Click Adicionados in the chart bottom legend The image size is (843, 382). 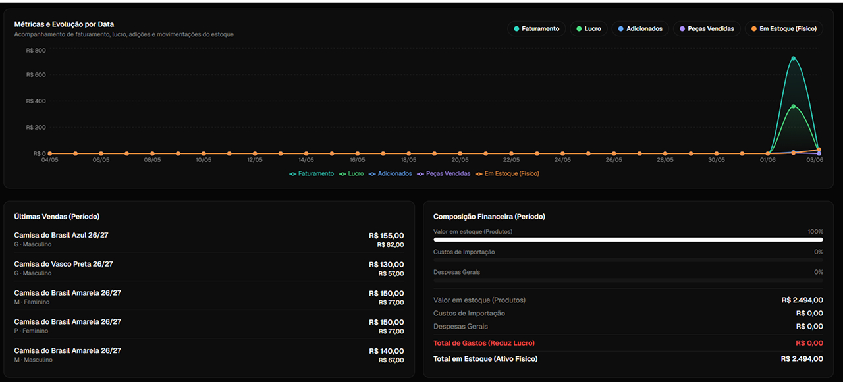tap(391, 174)
